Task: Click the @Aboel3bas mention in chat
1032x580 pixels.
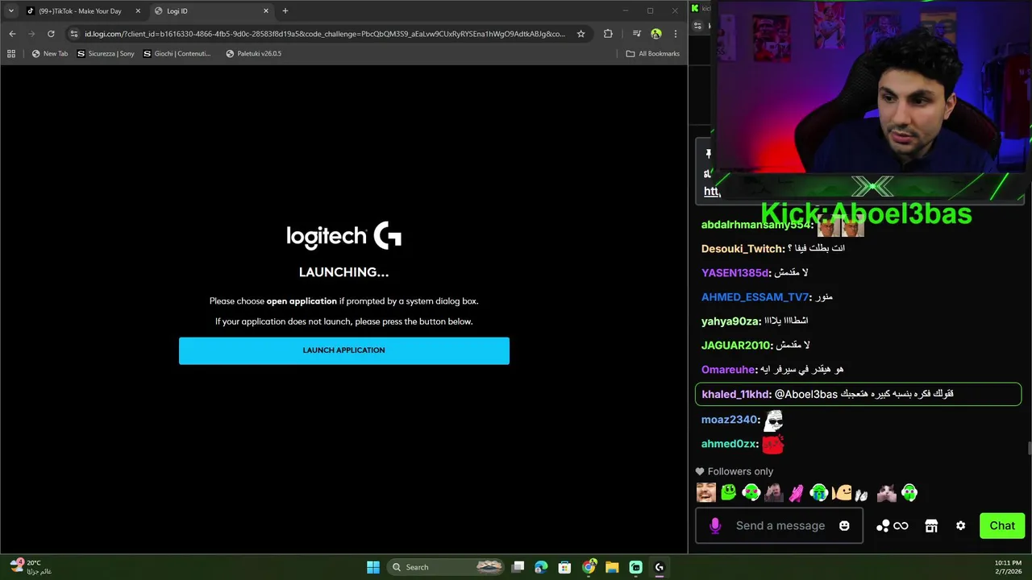Action: (806, 395)
